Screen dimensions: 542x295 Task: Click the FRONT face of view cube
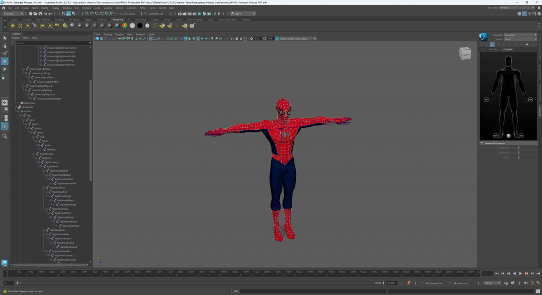(466, 55)
